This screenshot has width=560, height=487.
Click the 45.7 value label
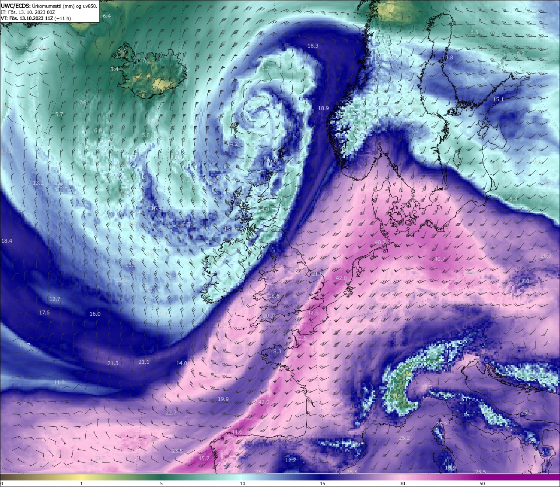204,459
